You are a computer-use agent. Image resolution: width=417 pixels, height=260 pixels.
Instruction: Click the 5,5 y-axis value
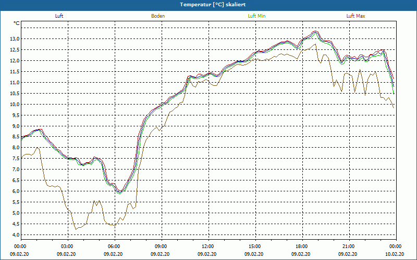16,202
